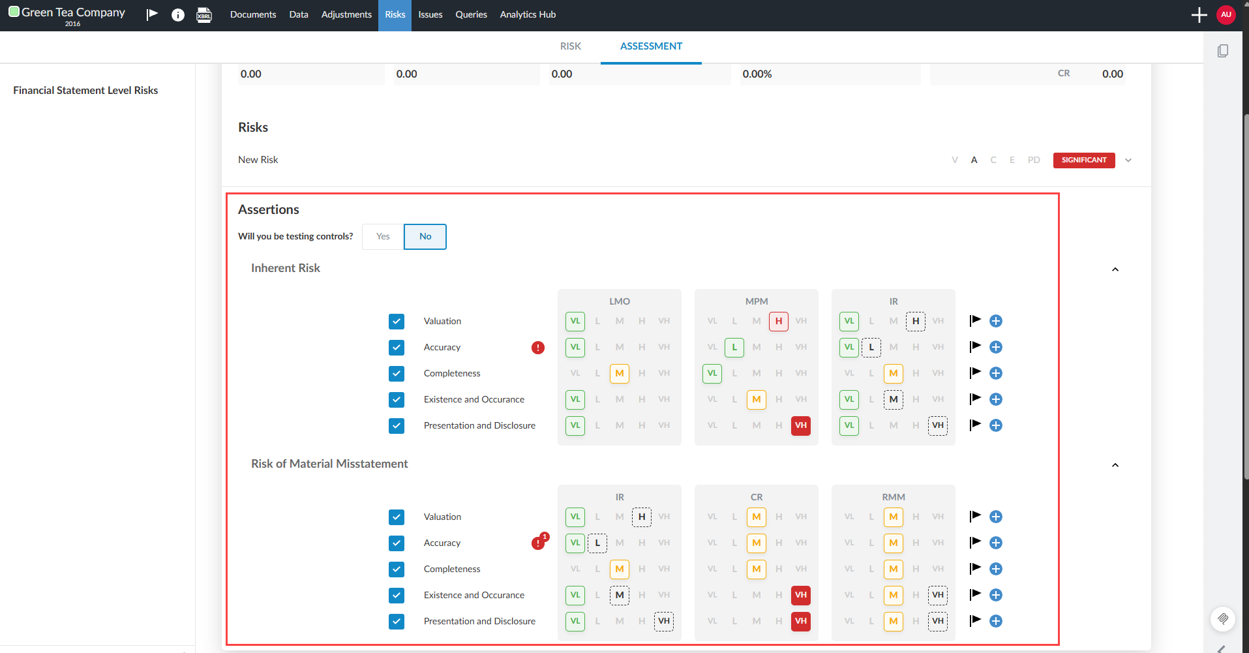
Task: Collapse the Inherent Risk section
Action: pyautogui.click(x=1115, y=269)
